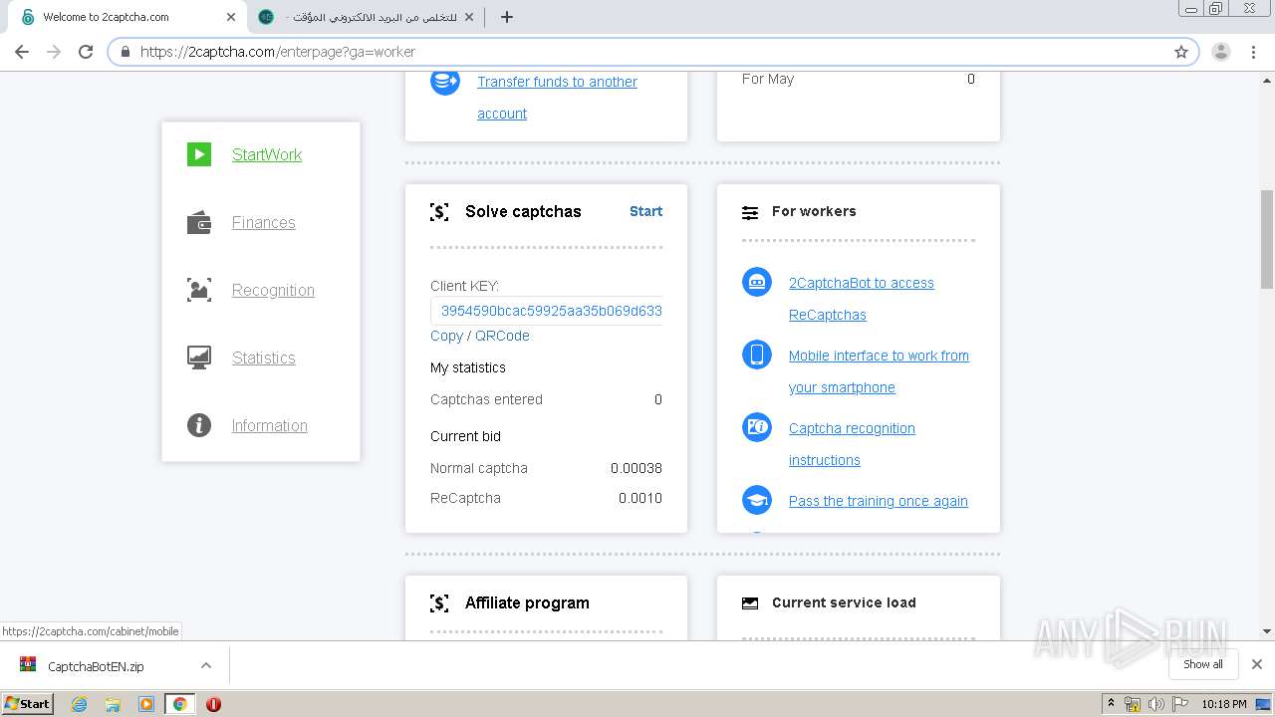The height and width of the screenshot is (717, 1275).
Task: Close the 'Welcome to 2captcha.com' tab
Action: click(x=231, y=17)
